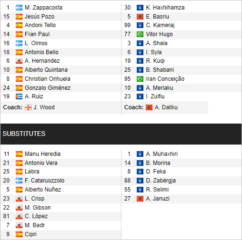
Task: Open player A. Merlaku's profile
Action: click(160, 88)
